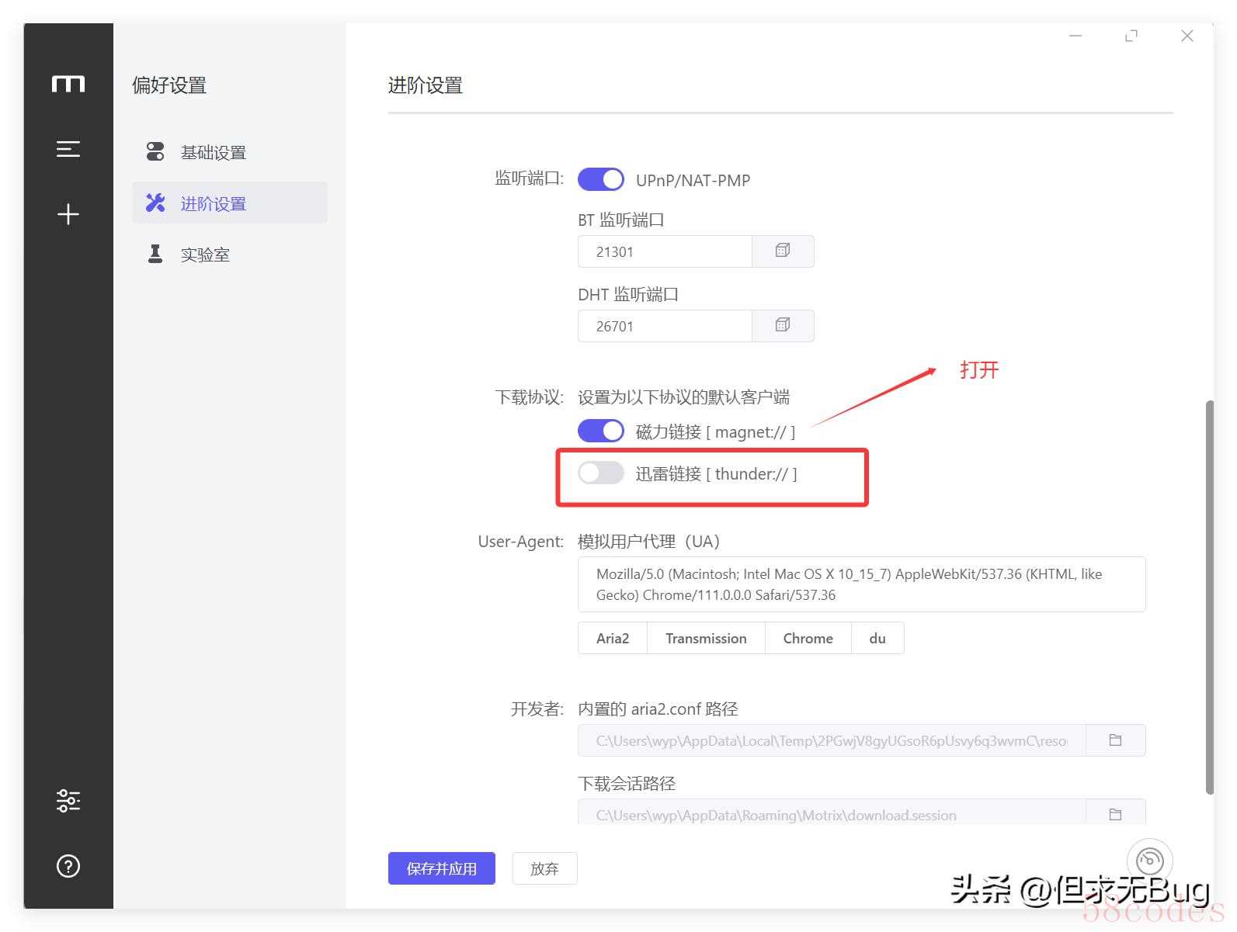Randomize the DHT listening port with dice icon
Screen dimensions: 1237x932
click(783, 326)
